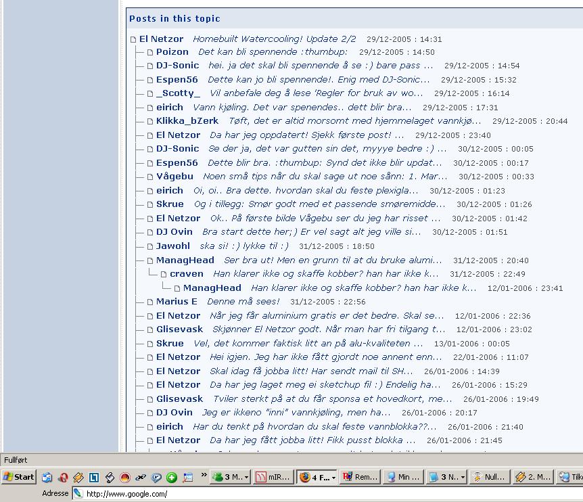Viewport: 583px width, 502px height.
Task: Click the root post icon before Homebuilt Watercooling
Action: [133, 39]
